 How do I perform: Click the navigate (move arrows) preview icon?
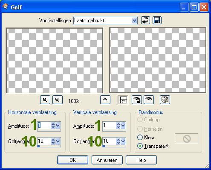click(x=105, y=100)
